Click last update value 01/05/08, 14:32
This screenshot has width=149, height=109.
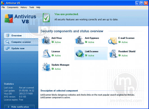tap(26, 91)
